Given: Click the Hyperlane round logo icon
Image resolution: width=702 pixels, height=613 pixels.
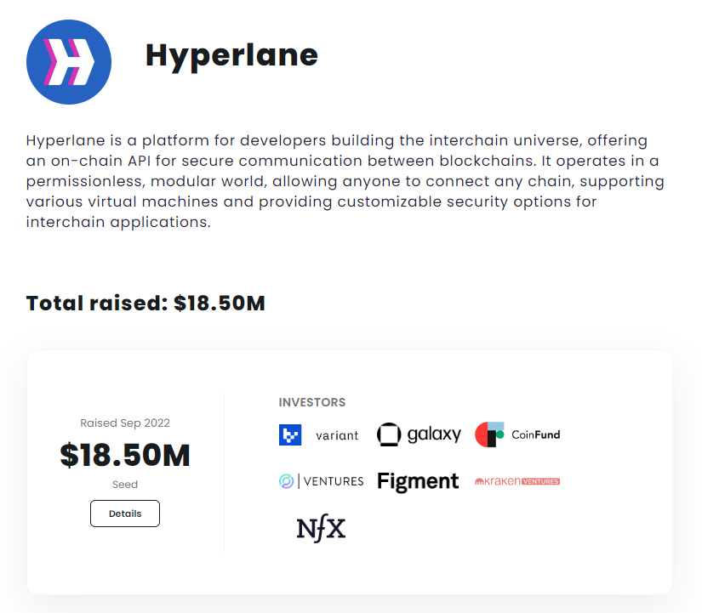Looking at the screenshot, I should pos(69,62).
